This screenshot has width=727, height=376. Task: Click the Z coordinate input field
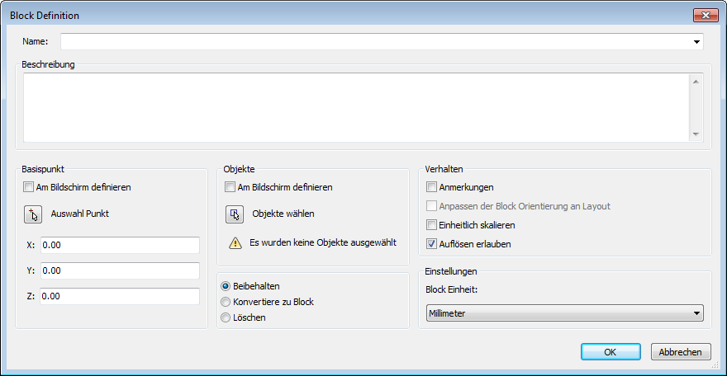click(120, 297)
